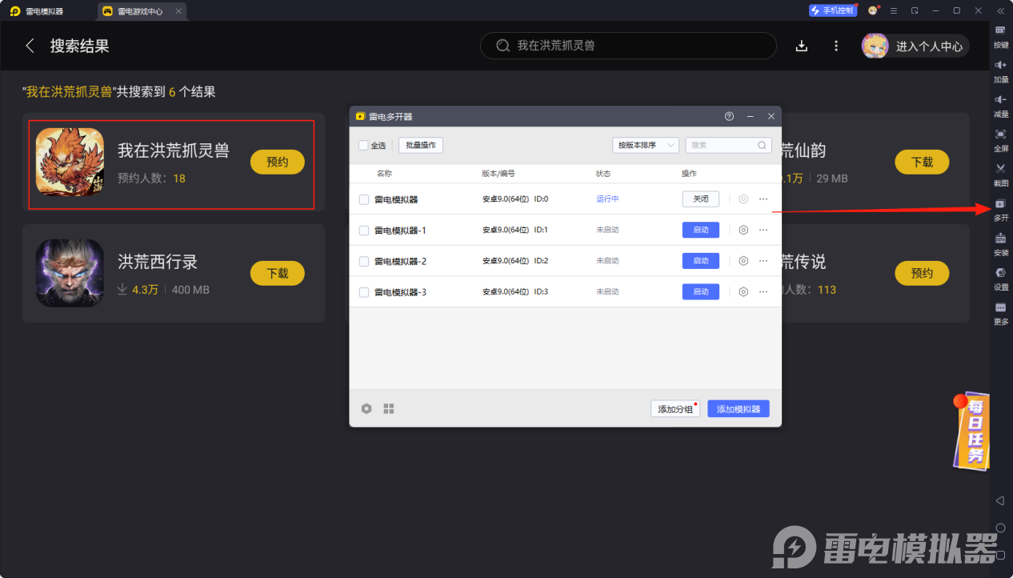The image size is (1013, 578).
Task: Go back from 搜索结果 page
Action: [30, 46]
